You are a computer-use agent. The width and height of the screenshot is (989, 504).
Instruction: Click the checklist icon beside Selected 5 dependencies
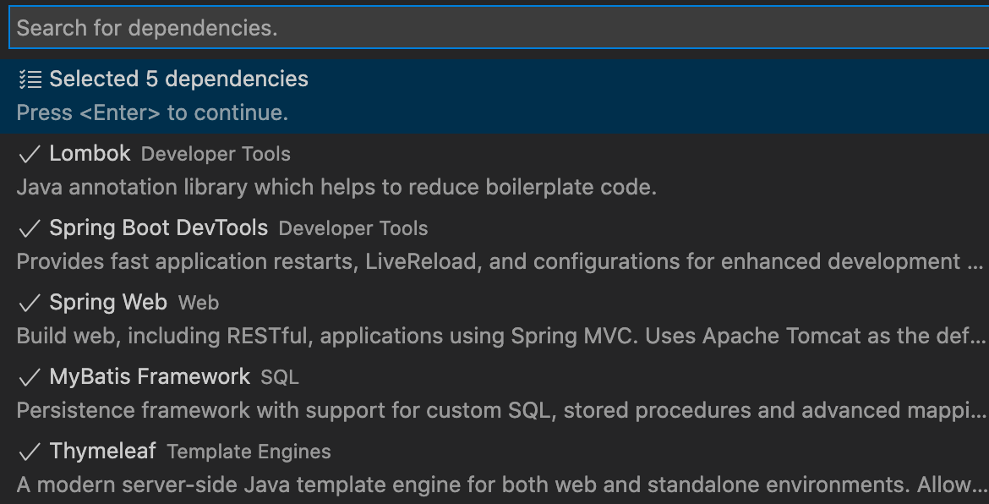[x=30, y=79]
